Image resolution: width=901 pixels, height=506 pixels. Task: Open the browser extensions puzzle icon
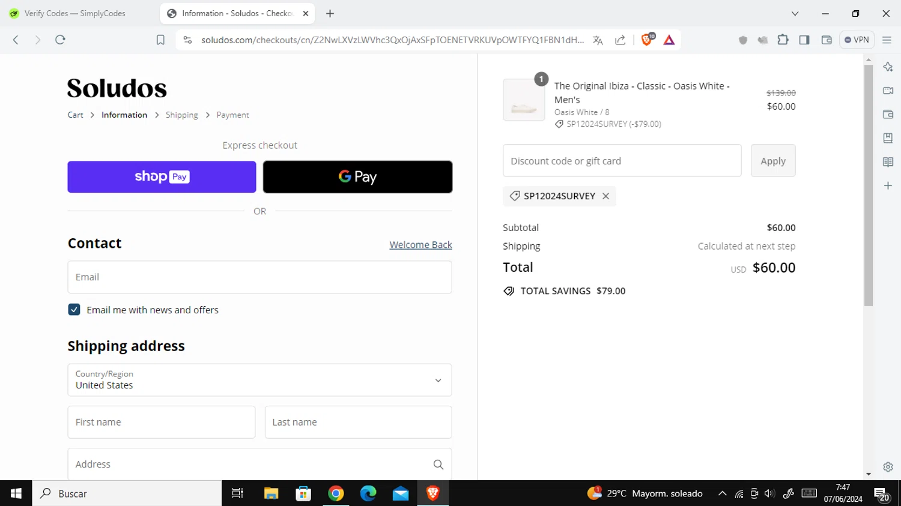[x=783, y=40]
